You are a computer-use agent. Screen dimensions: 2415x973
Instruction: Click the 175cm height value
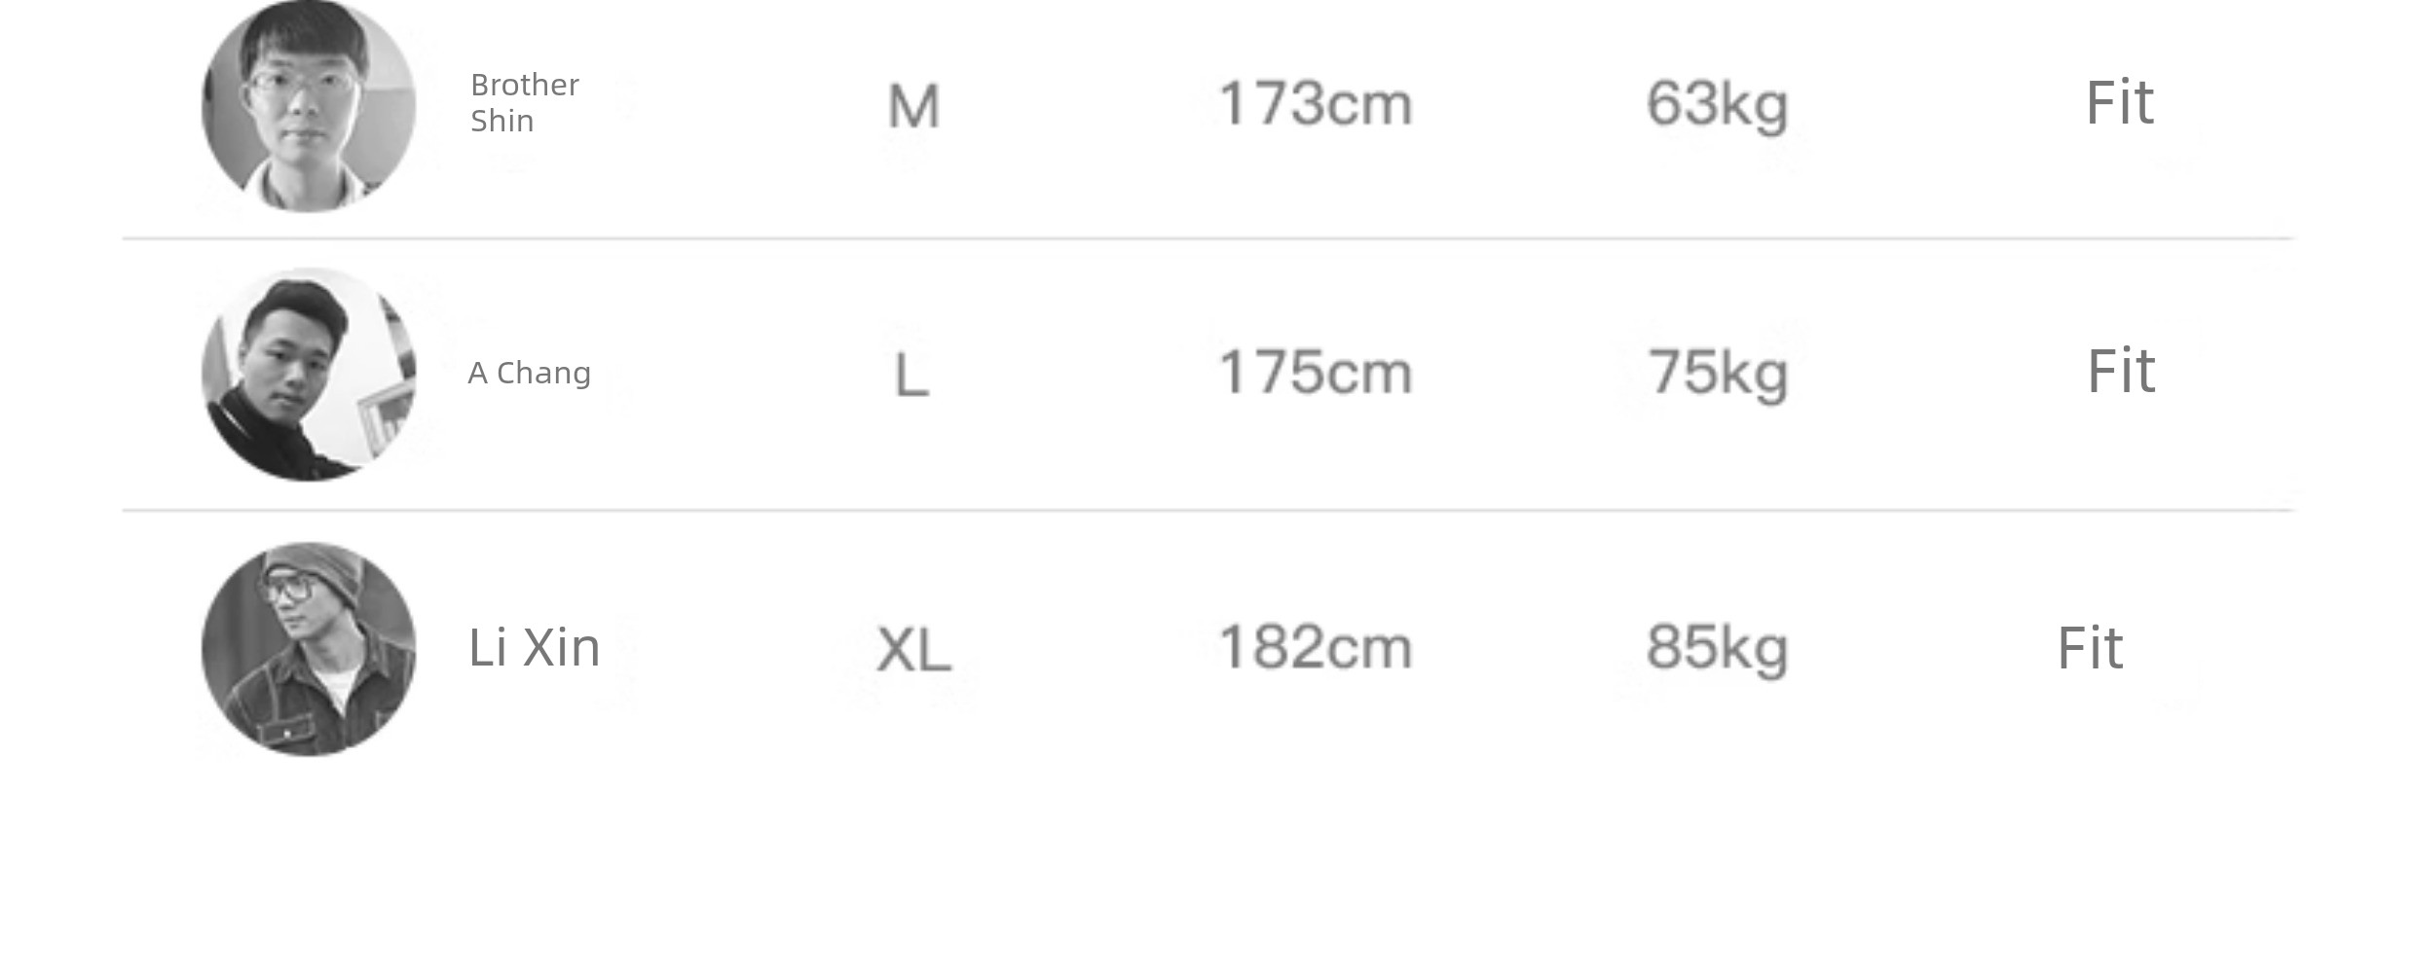click(x=1315, y=373)
